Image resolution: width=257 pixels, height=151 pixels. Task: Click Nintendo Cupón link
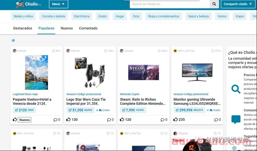(130, 94)
